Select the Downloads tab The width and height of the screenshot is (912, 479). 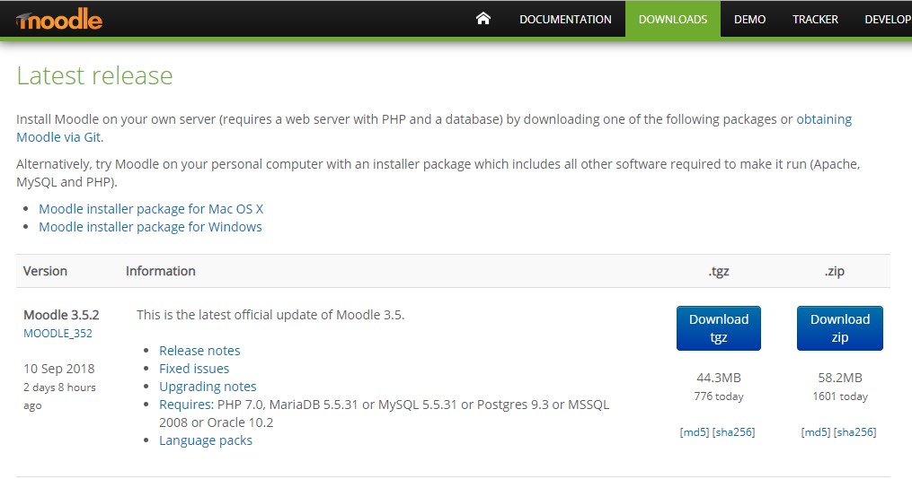point(673,19)
